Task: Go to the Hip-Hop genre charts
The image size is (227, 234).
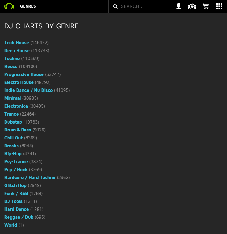Action: [13, 154]
